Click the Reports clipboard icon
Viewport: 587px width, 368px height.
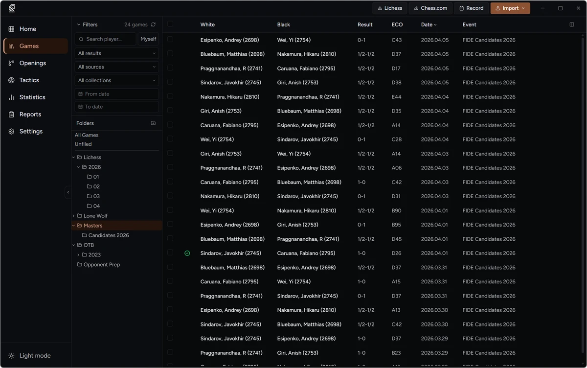point(11,115)
